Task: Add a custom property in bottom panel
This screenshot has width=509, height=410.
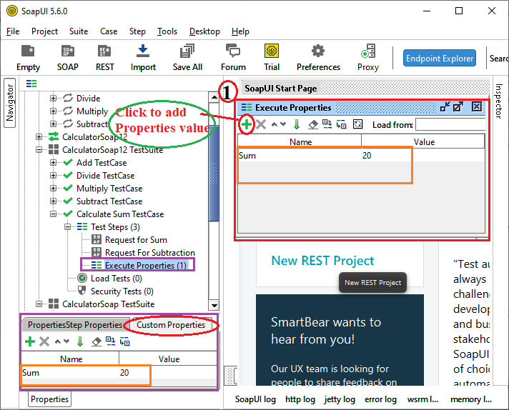Action: click(30, 341)
